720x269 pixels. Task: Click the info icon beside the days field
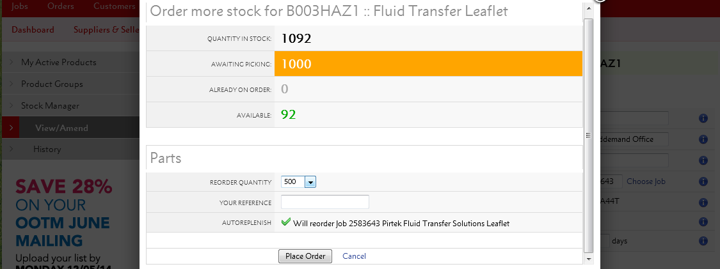tap(703, 241)
